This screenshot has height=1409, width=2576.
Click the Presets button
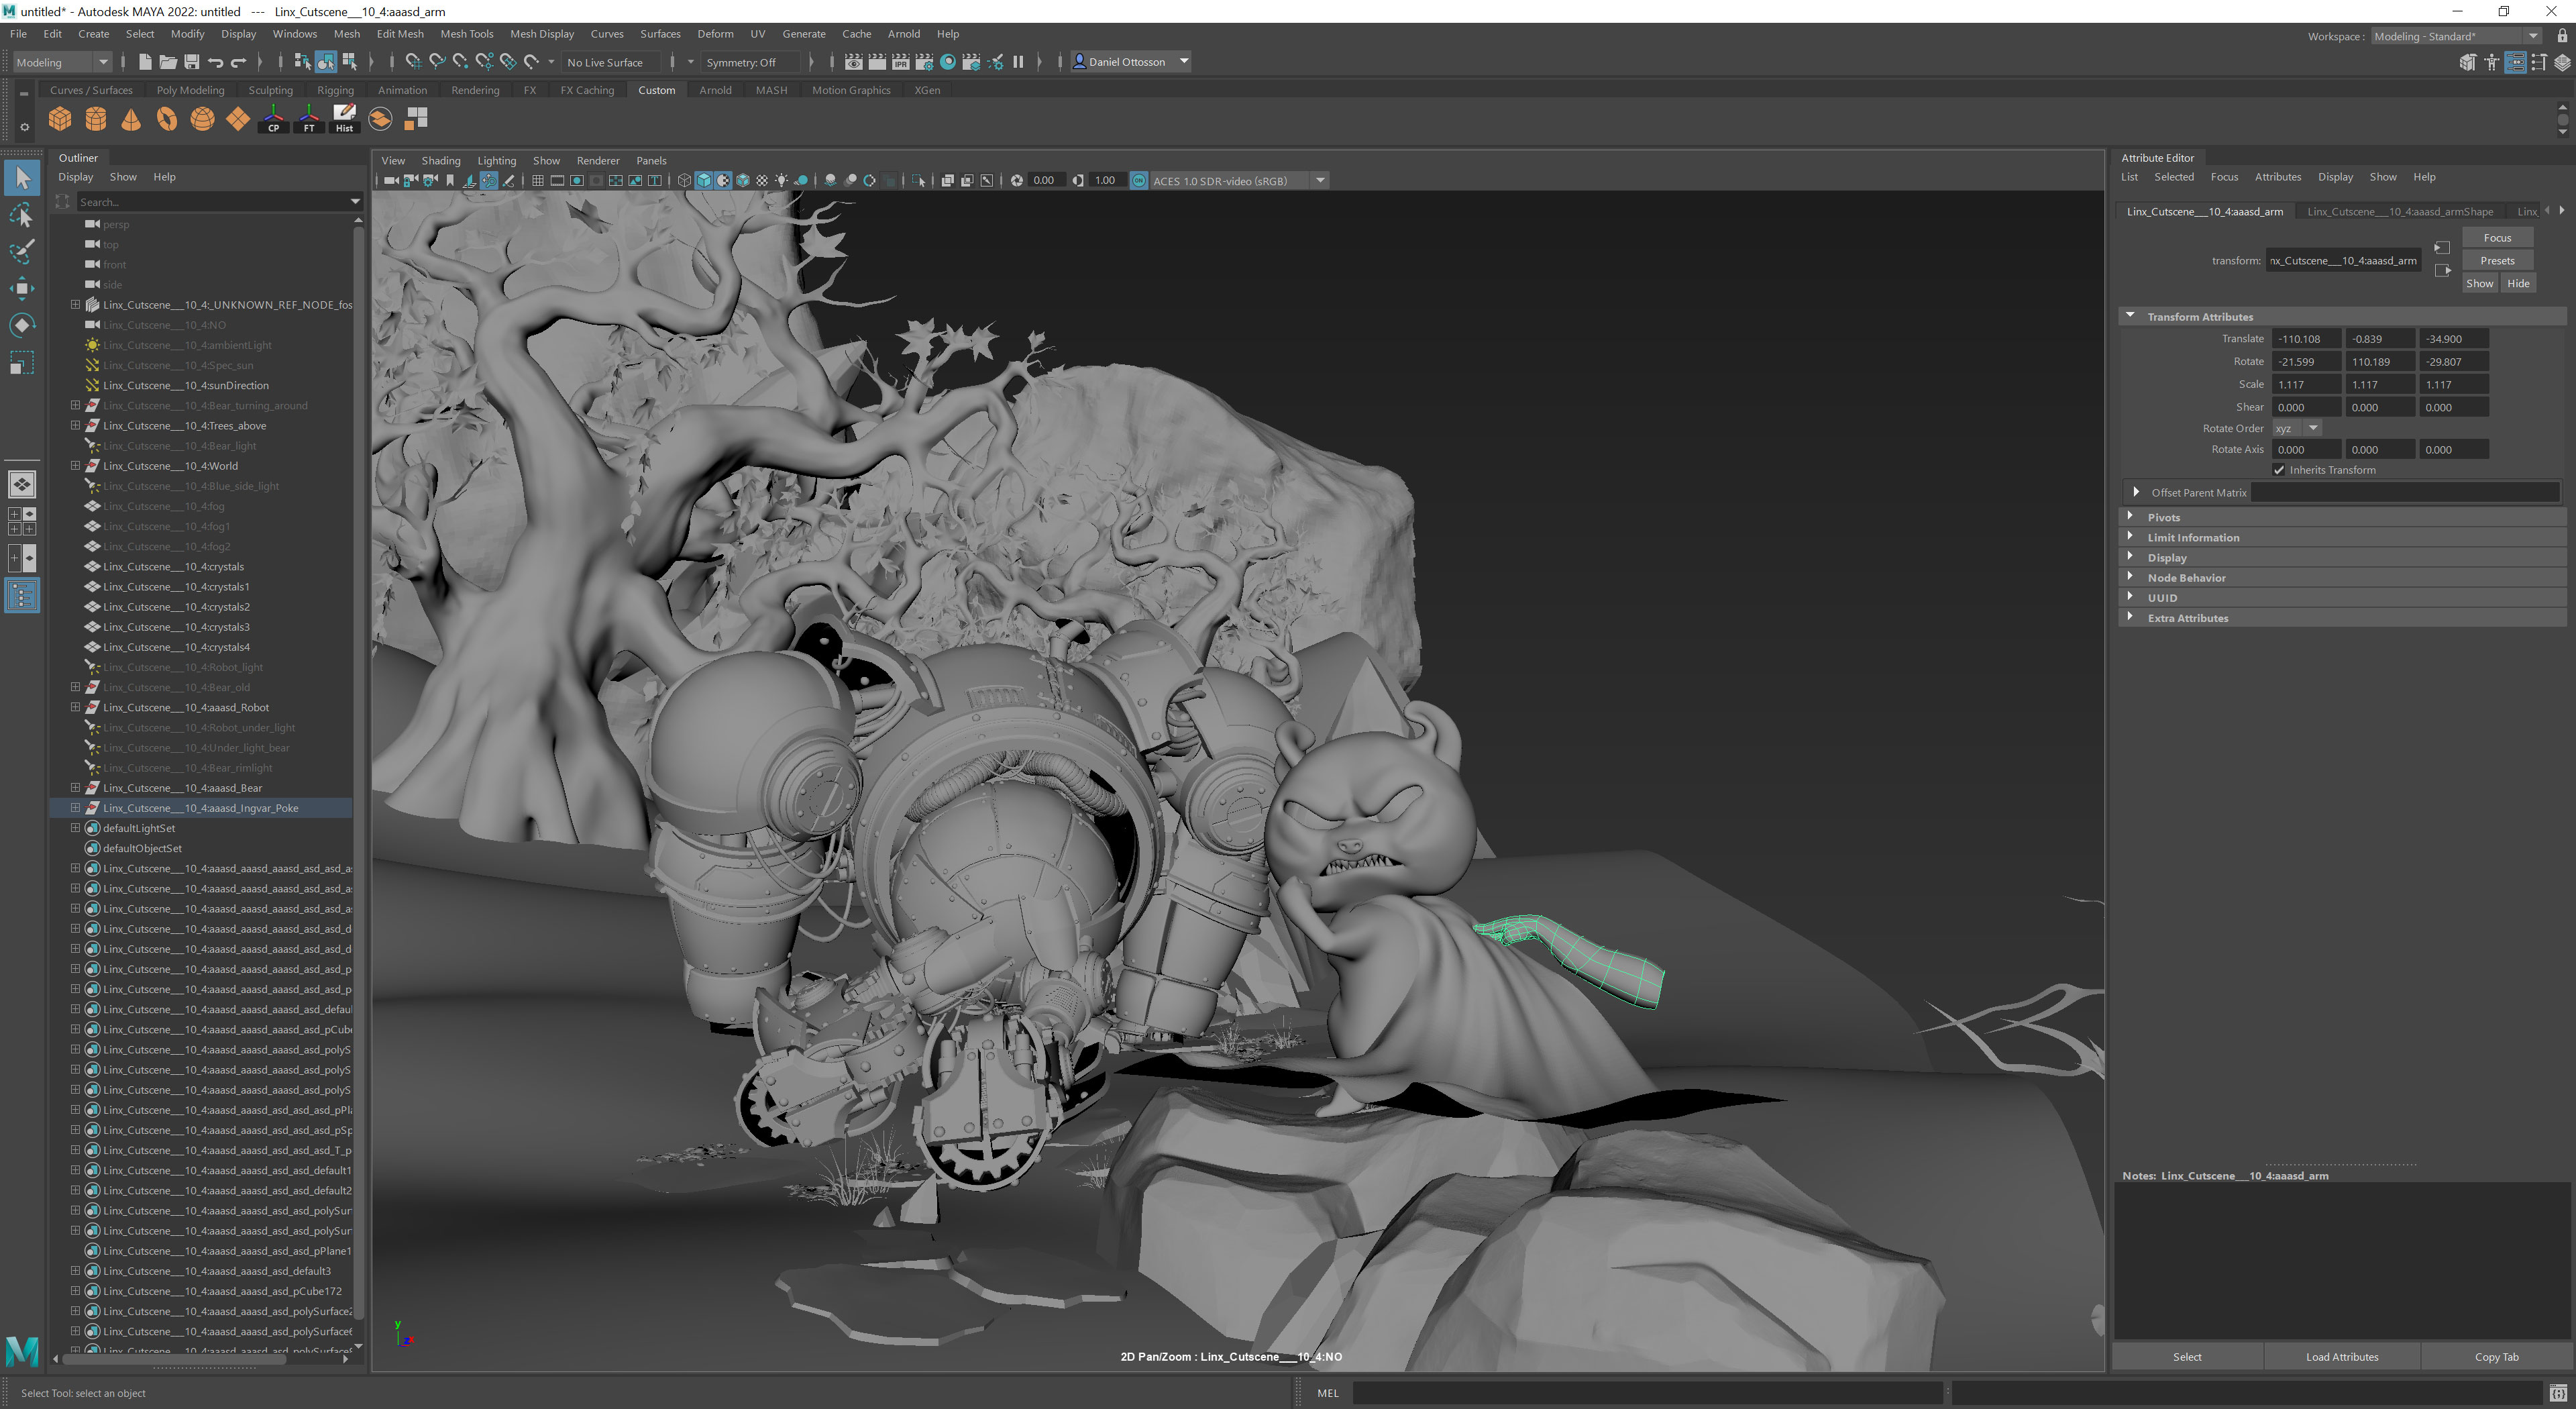point(2496,261)
